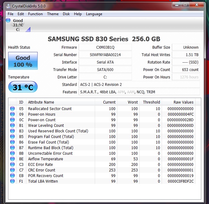The image size is (209, 204).
Task: Click status orb for Reallocated Sector Count
Action: pos(12,109)
